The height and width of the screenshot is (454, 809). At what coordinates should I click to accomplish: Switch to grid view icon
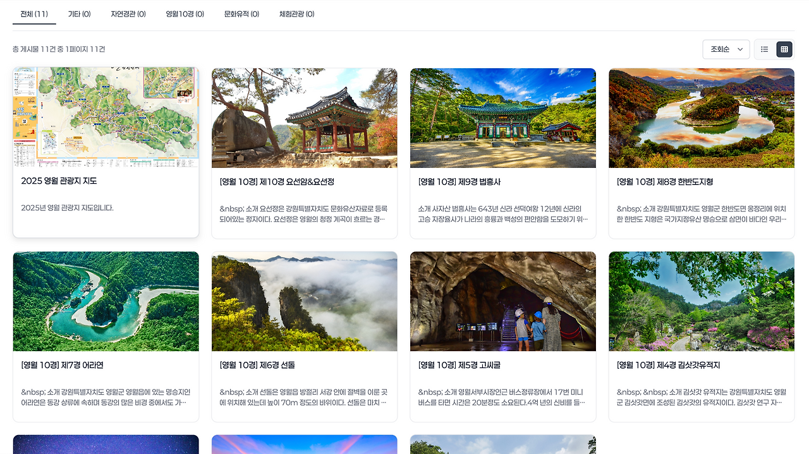[784, 49]
